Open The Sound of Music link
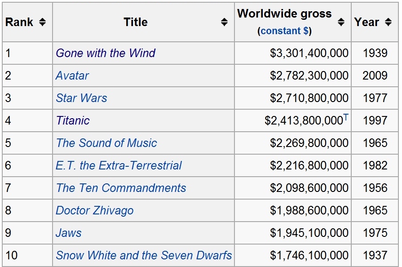402x267 pixels. coord(106,143)
